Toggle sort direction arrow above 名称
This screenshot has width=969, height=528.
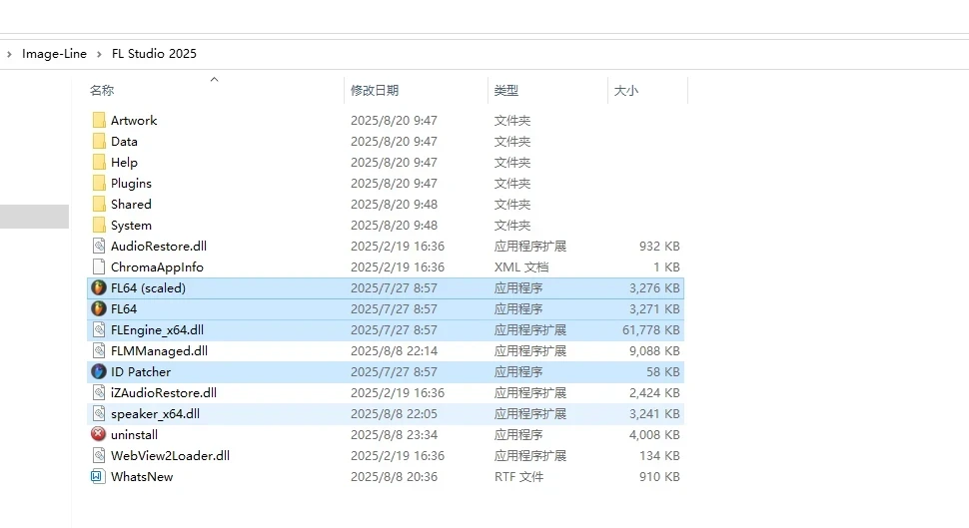(x=215, y=79)
